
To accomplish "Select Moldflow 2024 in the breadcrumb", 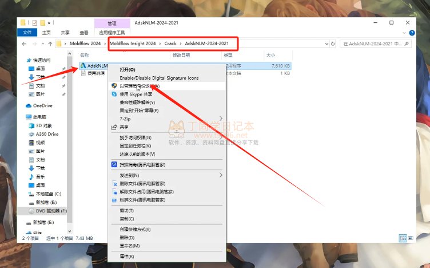I will click(x=85, y=44).
